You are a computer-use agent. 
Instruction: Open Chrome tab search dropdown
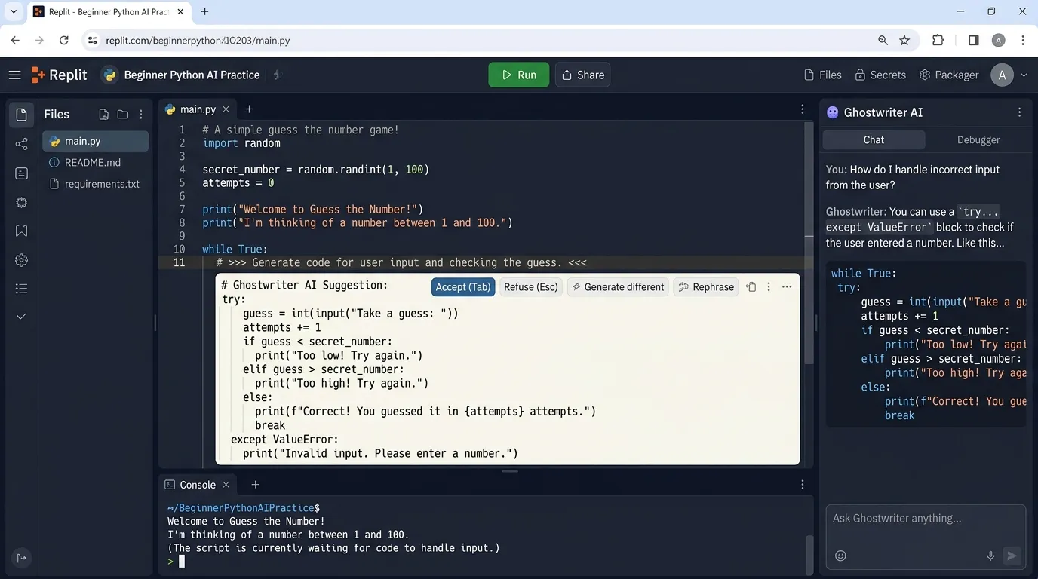(x=13, y=11)
